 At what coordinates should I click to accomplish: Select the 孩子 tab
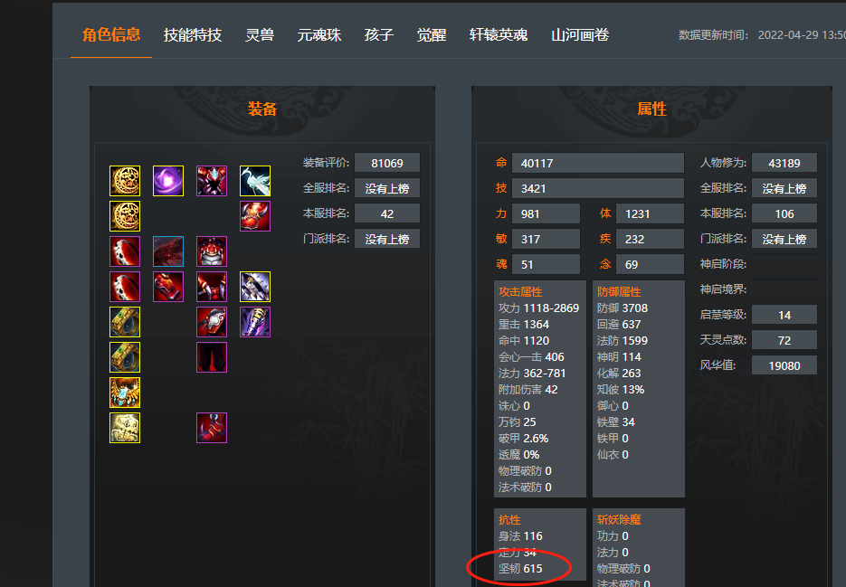[x=379, y=35]
